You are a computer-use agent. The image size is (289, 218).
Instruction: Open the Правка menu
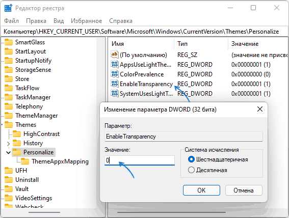(x=36, y=21)
